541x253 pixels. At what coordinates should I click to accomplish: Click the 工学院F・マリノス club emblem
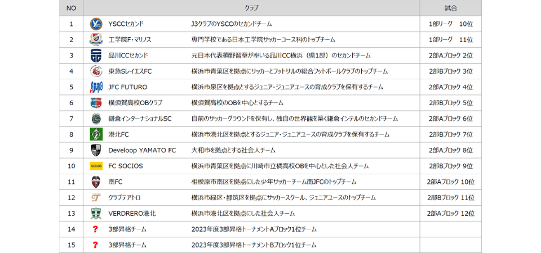(x=96, y=40)
